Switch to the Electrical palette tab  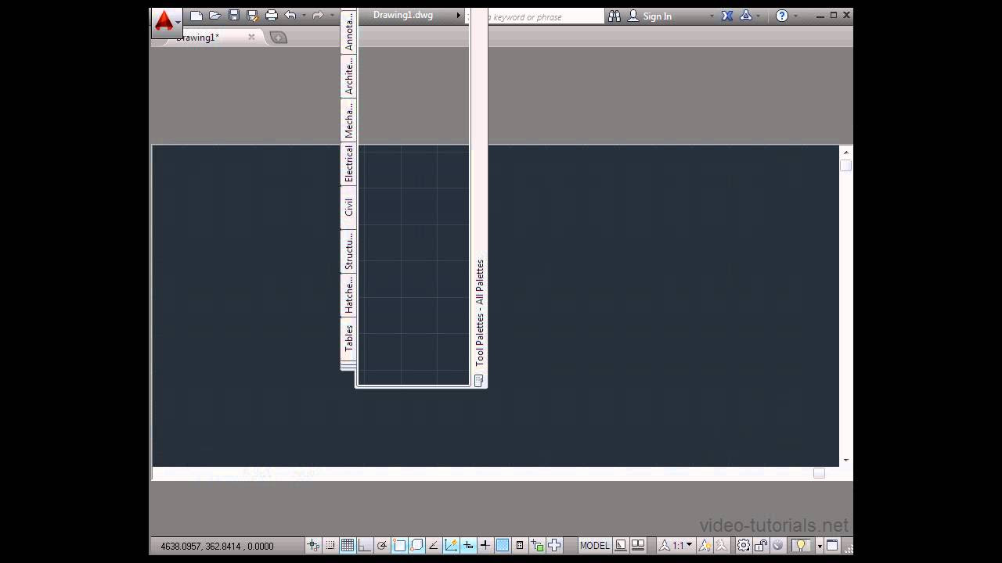coord(350,162)
